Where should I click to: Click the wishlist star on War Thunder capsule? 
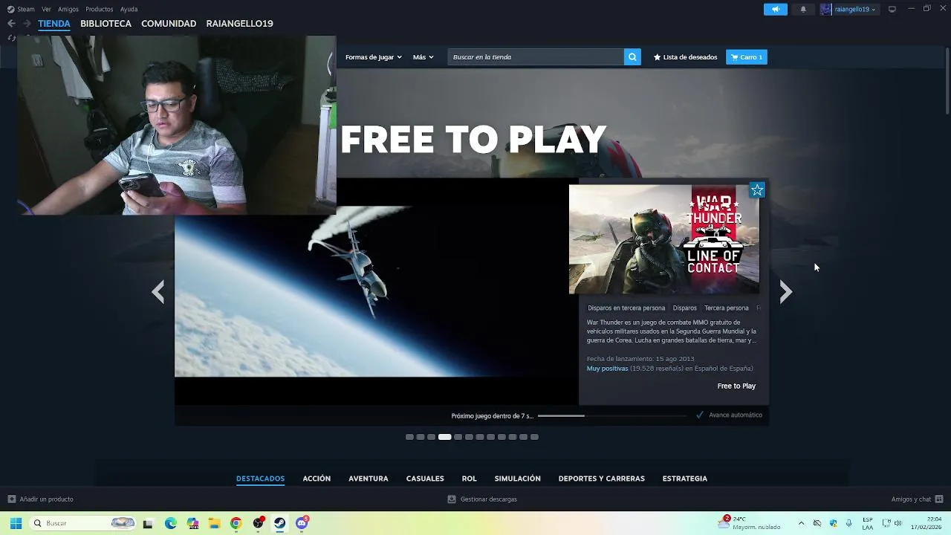click(x=757, y=190)
